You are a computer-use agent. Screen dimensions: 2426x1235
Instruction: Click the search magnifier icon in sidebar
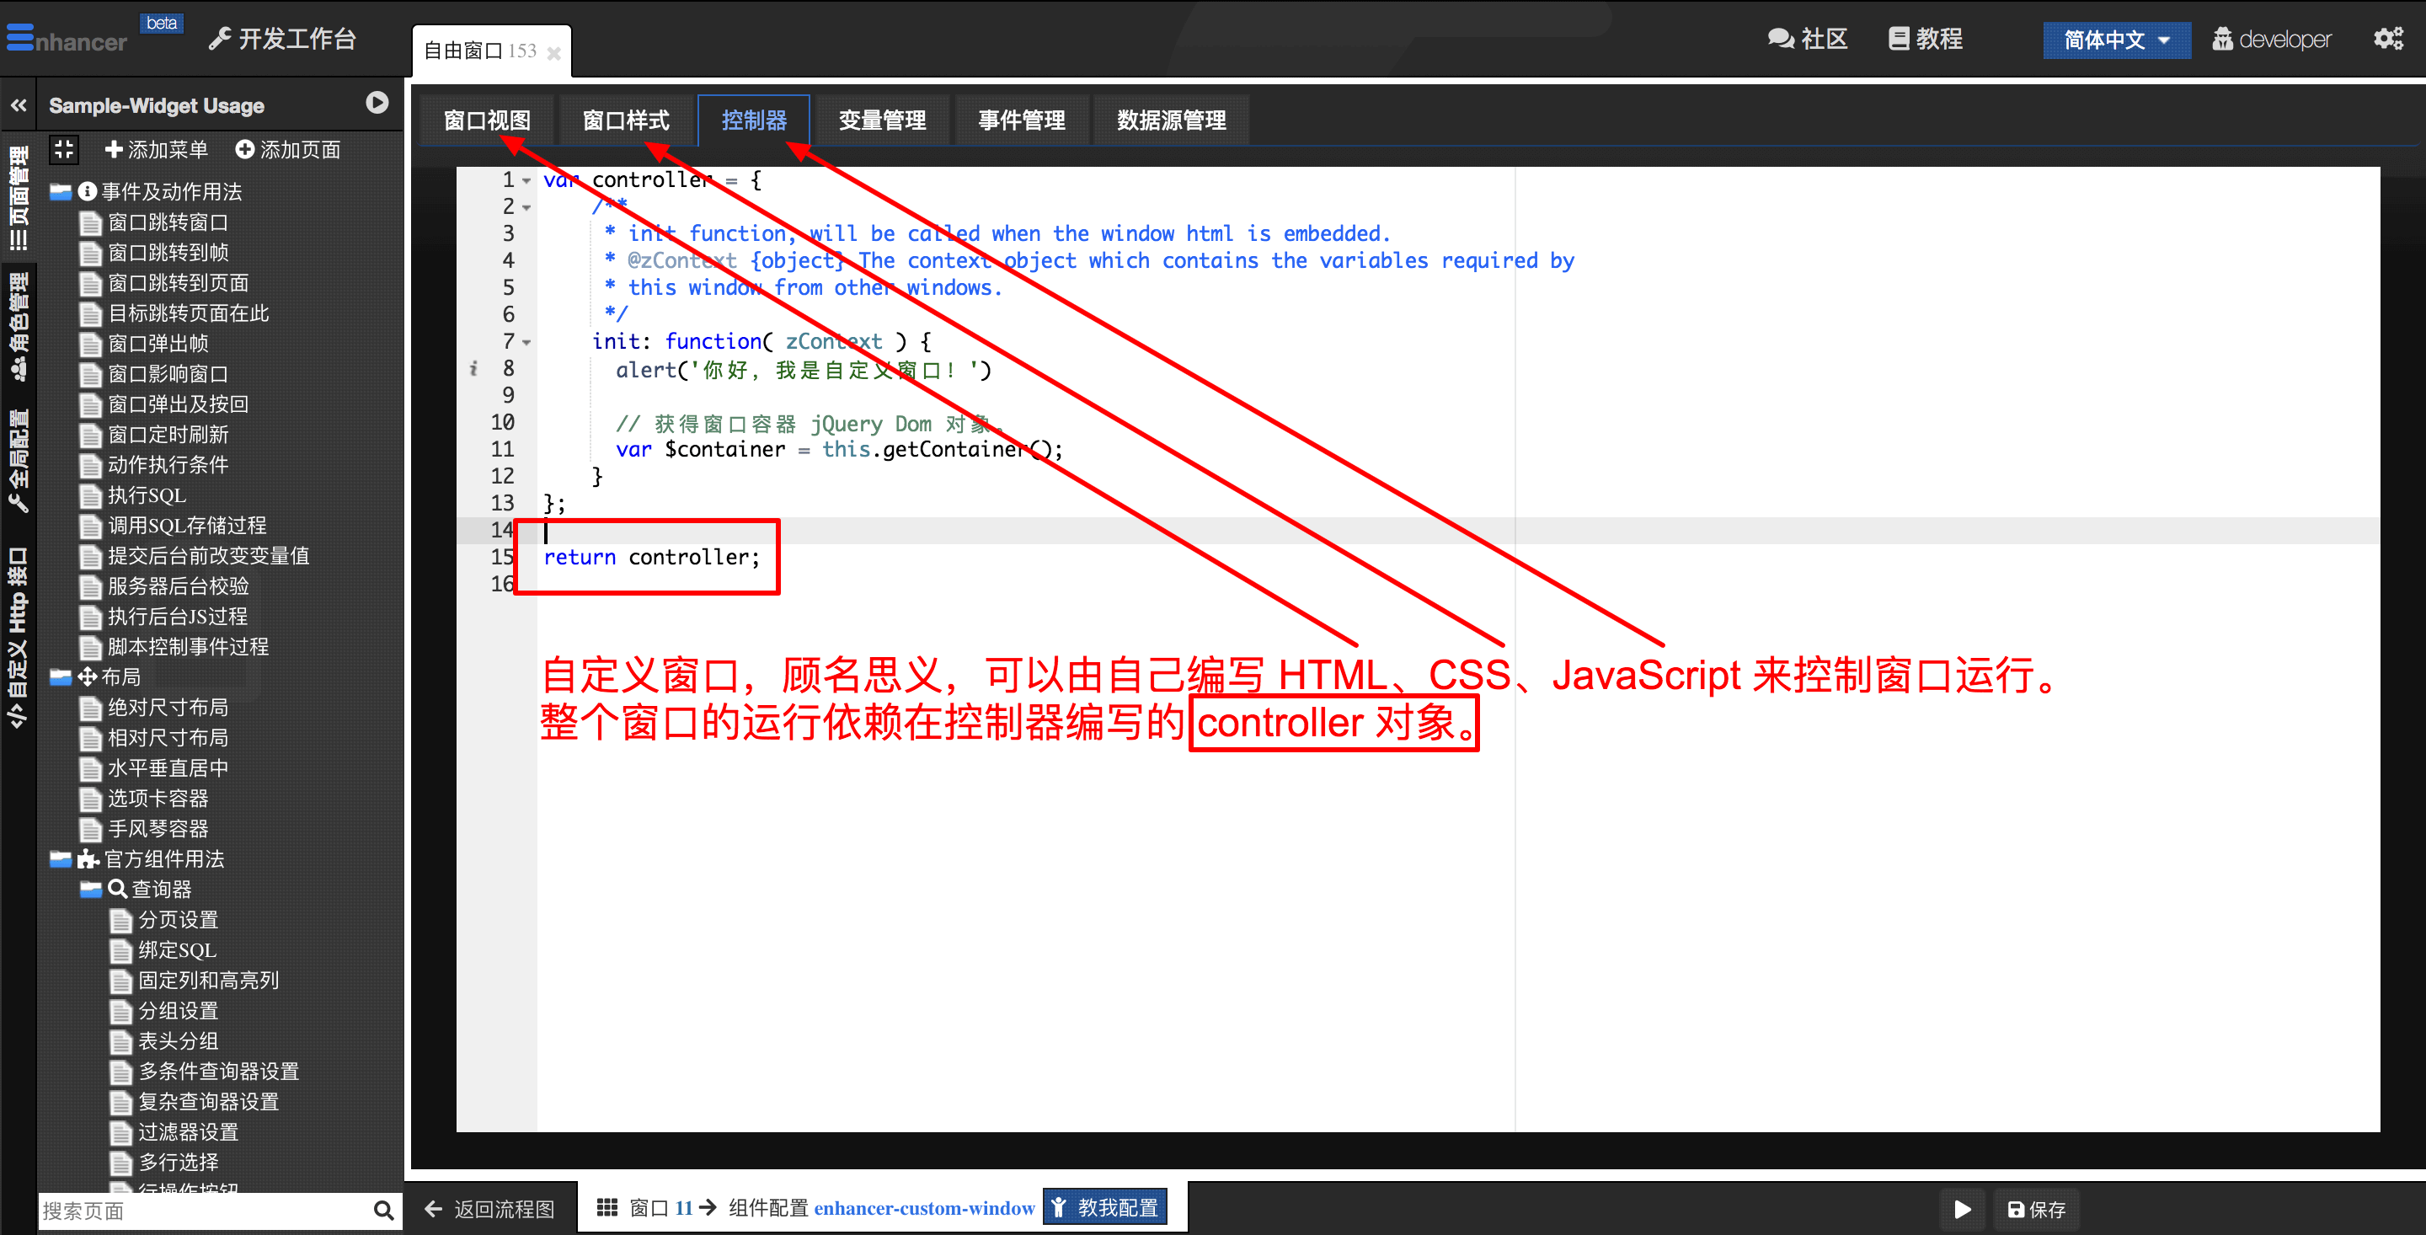(x=383, y=1210)
